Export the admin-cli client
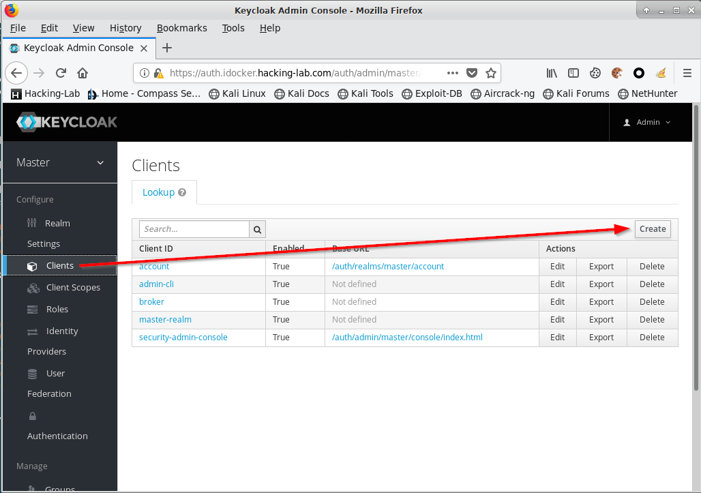Screen dimensions: 701x493 coord(601,284)
